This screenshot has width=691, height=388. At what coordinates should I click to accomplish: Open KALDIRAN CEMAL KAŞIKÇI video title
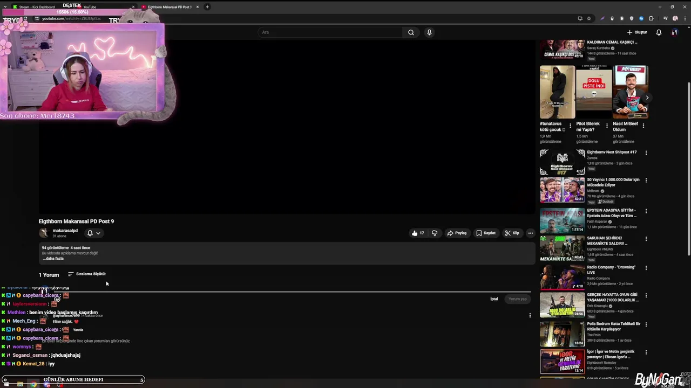(x=612, y=42)
